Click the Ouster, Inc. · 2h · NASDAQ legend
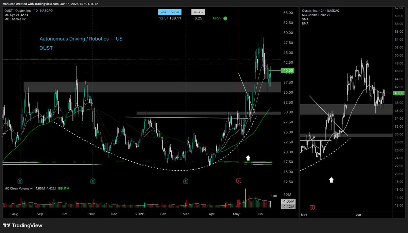Image resolution: width=408 pixels, height=233 pixels. (x=321, y=11)
